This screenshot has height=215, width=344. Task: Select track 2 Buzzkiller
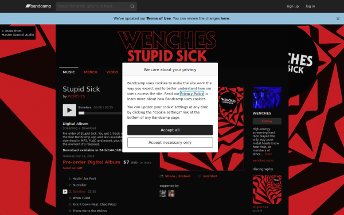pos(80,185)
